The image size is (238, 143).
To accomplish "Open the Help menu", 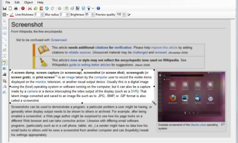I will (40, 2).
